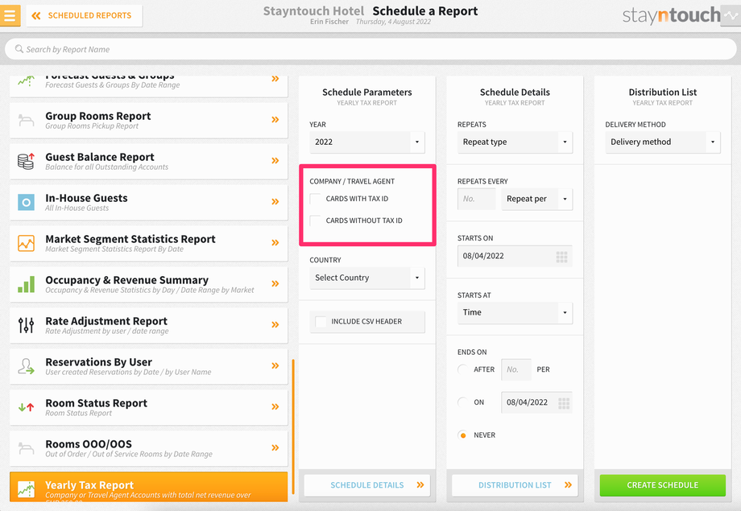Click the Group Rooms Report chevron arrow
Viewport: 741px width, 511px height.
click(x=275, y=120)
